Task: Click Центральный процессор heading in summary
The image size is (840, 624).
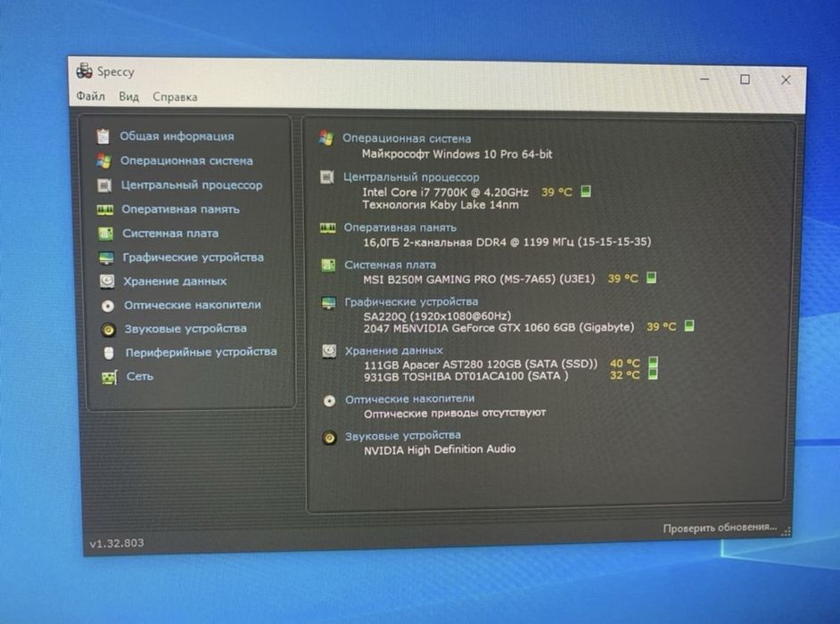Action: [411, 177]
